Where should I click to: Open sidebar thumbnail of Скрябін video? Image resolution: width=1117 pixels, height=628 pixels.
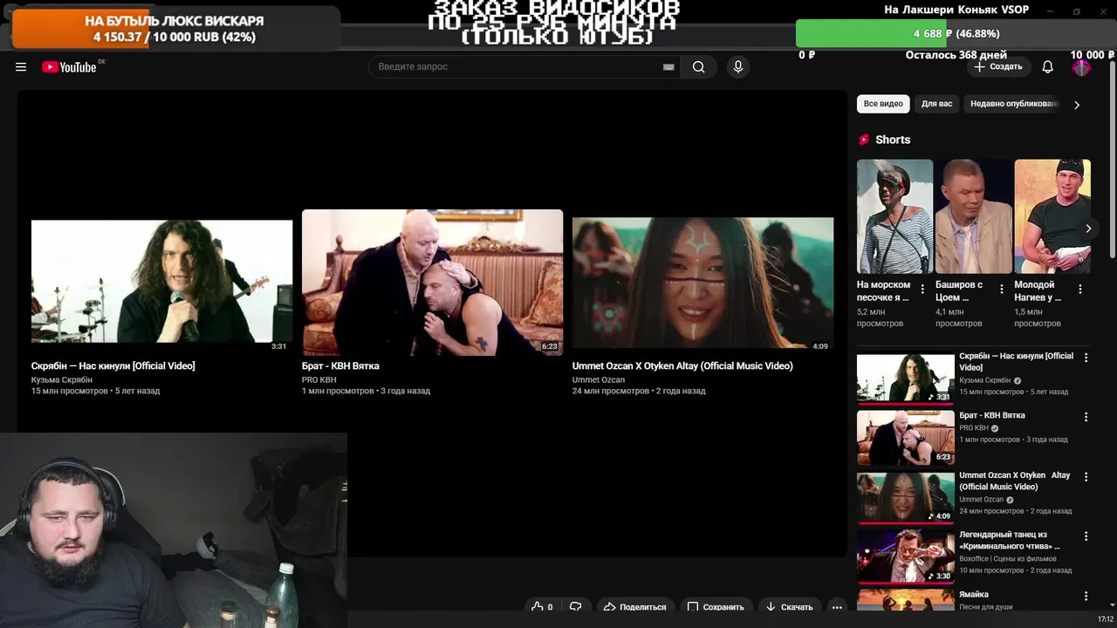(x=905, y=378)
